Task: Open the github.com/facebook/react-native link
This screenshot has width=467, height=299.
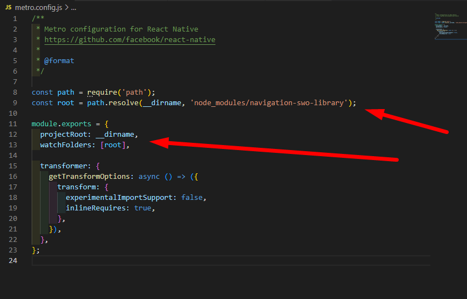Action: coord(129,40)
